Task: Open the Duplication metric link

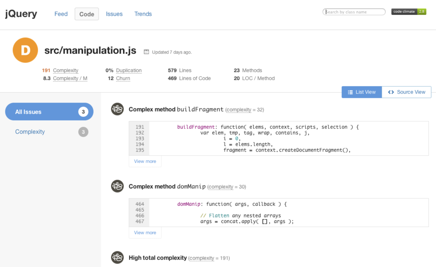Action: (x=129, y=70)
